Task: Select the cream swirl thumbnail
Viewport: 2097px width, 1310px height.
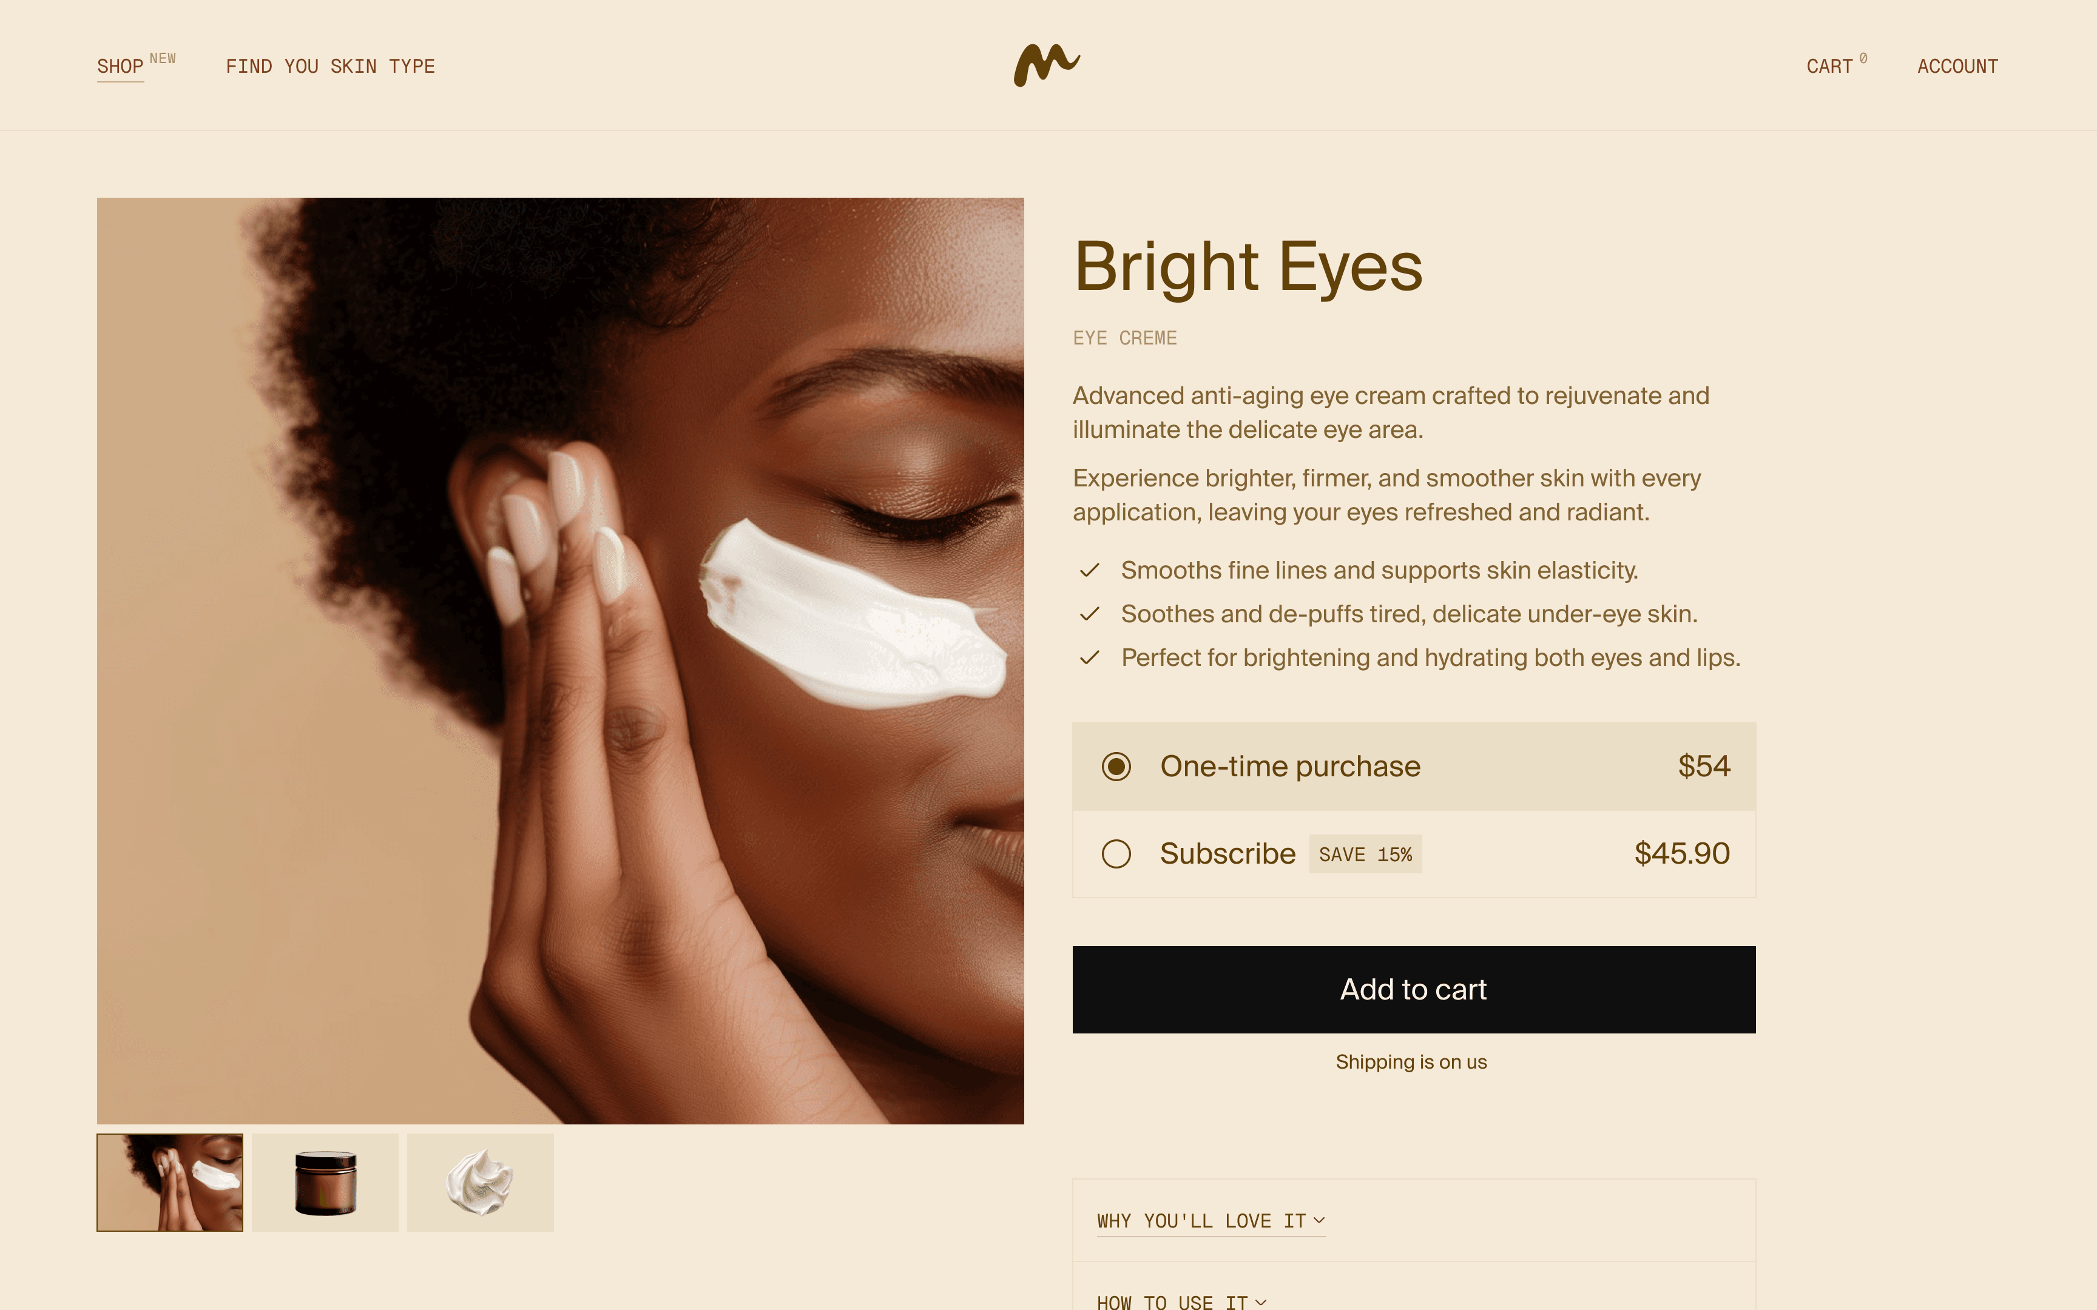Action: 480,1182
